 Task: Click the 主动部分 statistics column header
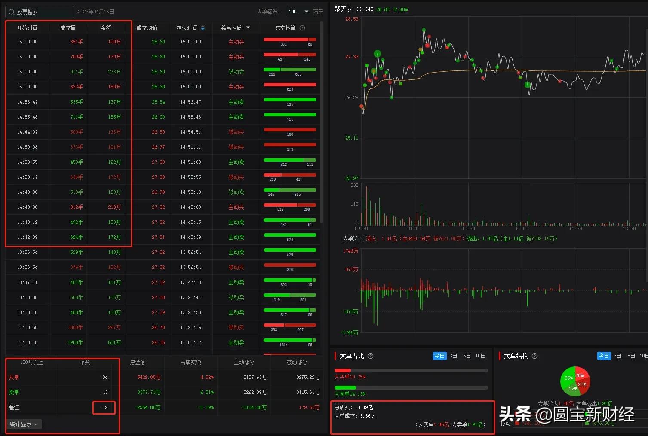(x=244, y=362)
